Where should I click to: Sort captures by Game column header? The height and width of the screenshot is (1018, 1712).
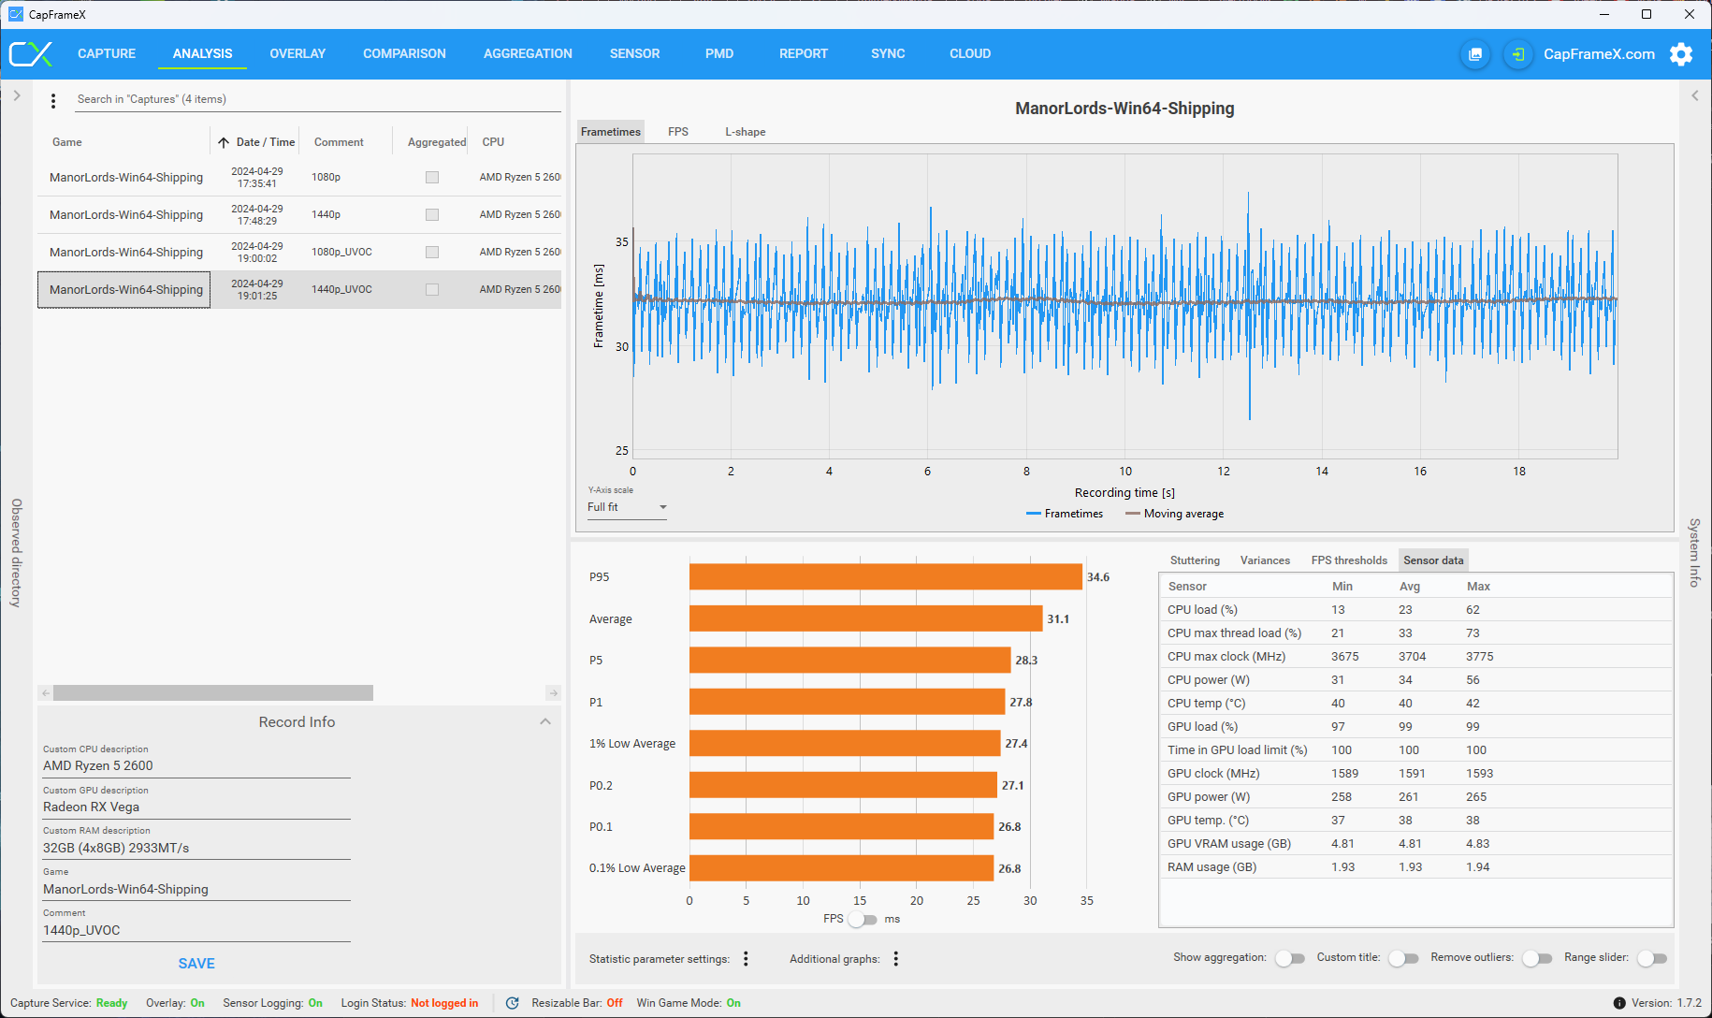click(x=67, y=142)
